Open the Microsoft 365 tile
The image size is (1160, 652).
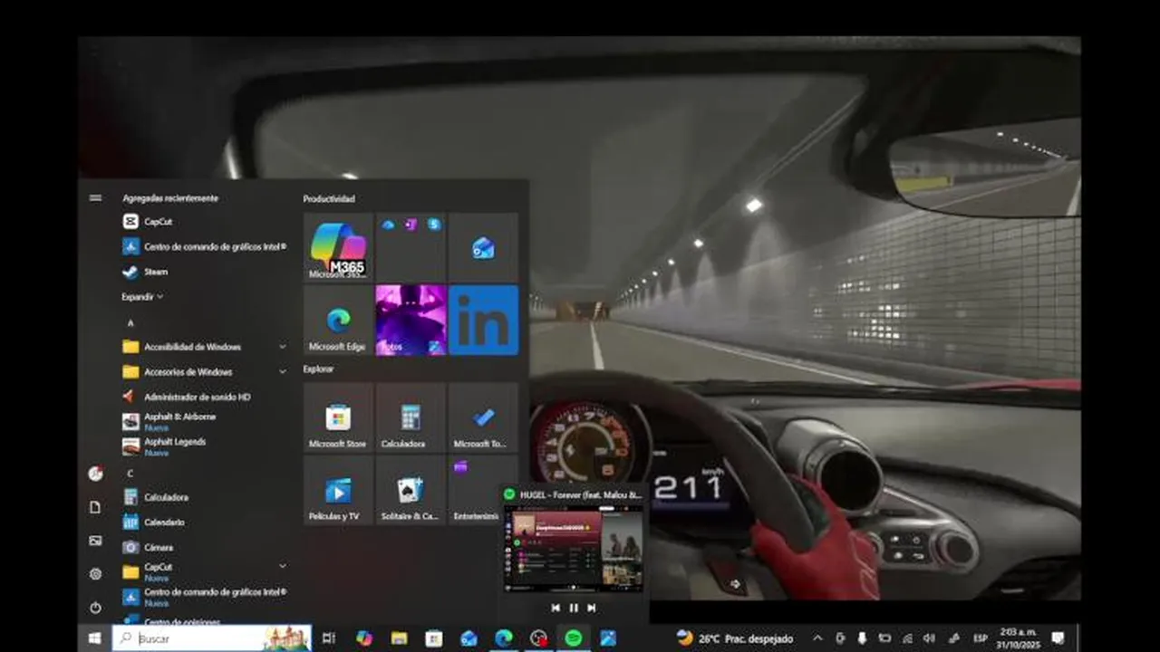tap(338, 247)
